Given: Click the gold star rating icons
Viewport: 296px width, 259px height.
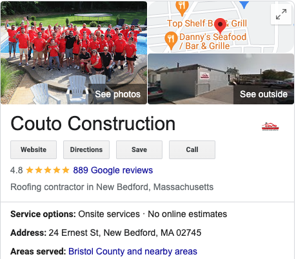Looking at the screenshot, I should coord(48,170).
